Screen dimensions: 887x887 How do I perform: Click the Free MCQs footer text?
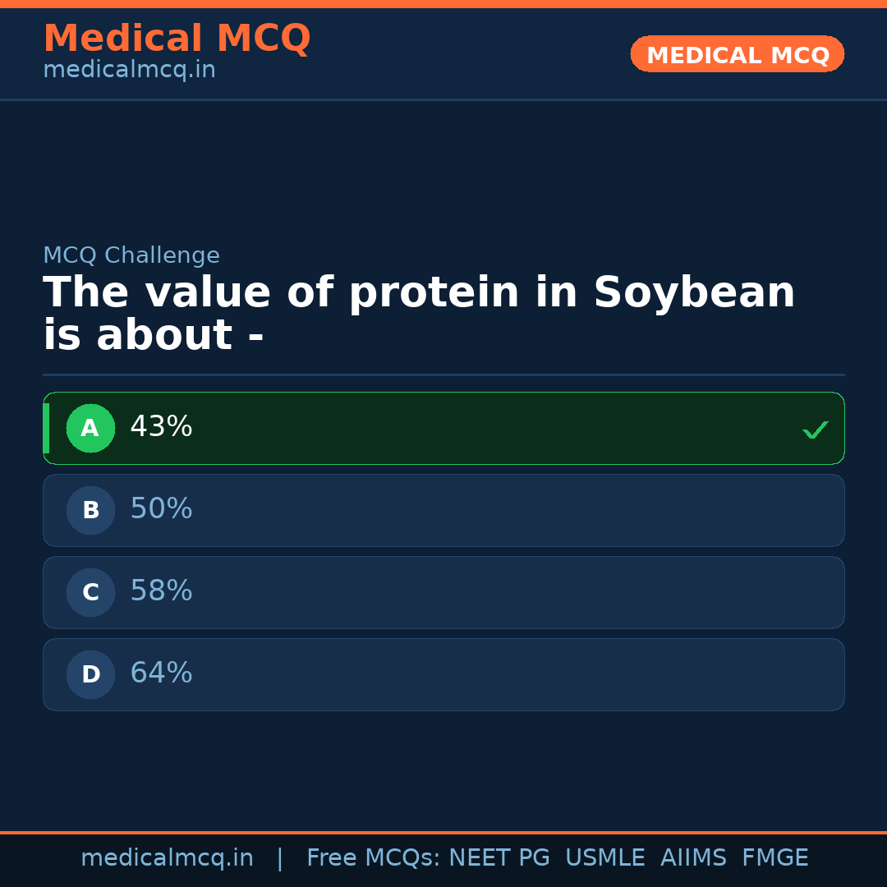pos(373,858)
